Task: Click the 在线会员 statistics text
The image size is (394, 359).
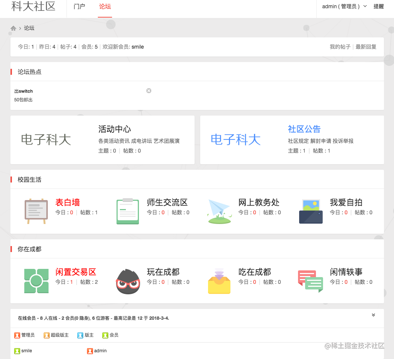Action: (93, 318)
